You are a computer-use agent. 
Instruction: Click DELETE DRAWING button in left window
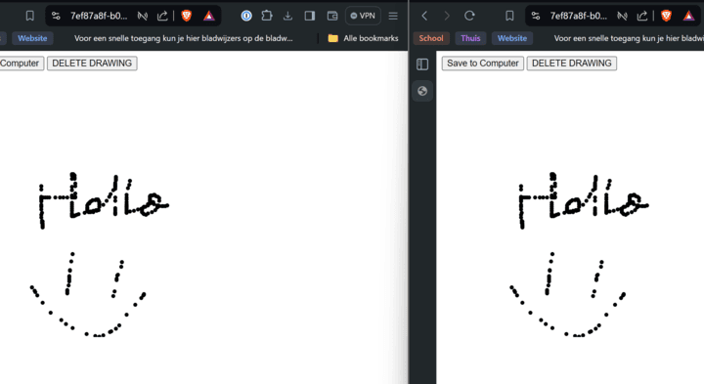click(92, 64)
